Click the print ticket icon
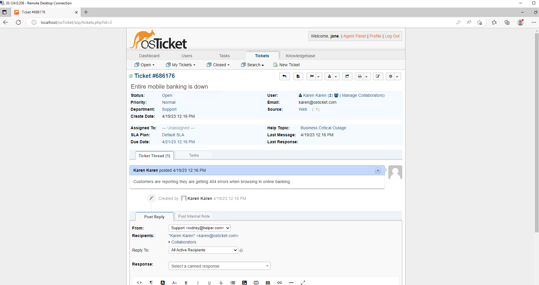539x285 pixels. 360,76
